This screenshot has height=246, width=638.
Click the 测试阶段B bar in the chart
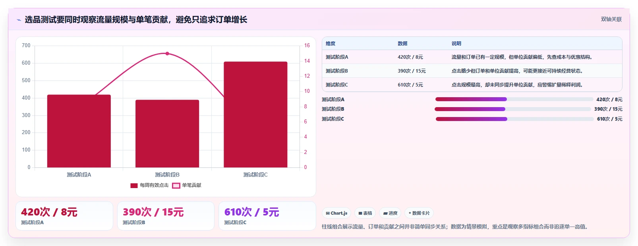coord(167,134)
